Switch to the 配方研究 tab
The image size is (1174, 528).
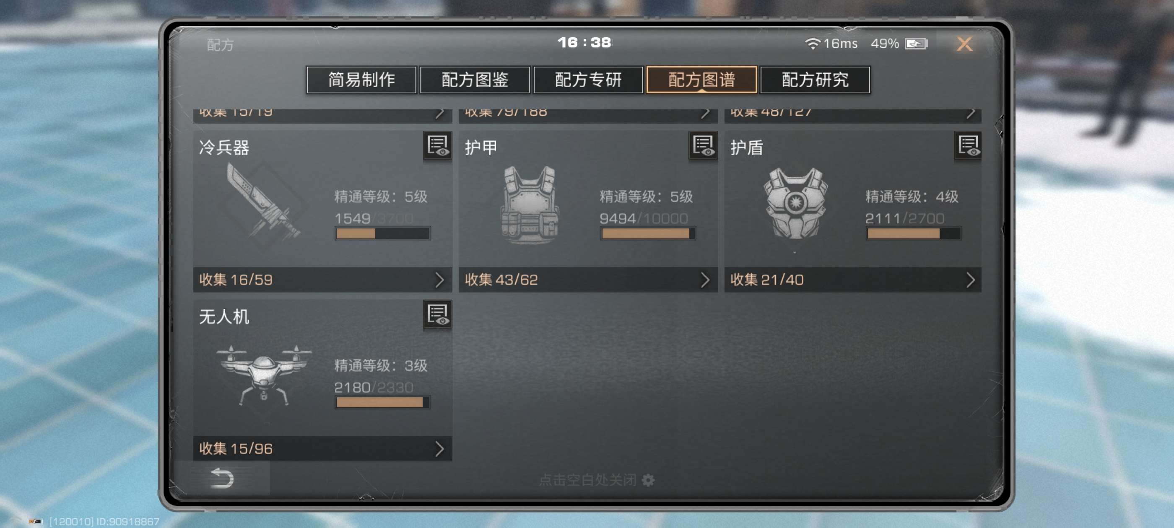point(815,80)
